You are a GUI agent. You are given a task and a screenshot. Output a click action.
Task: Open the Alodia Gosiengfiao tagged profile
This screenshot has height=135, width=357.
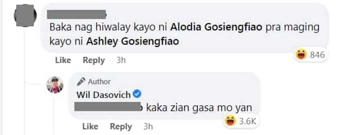click(x=216, y=27)
